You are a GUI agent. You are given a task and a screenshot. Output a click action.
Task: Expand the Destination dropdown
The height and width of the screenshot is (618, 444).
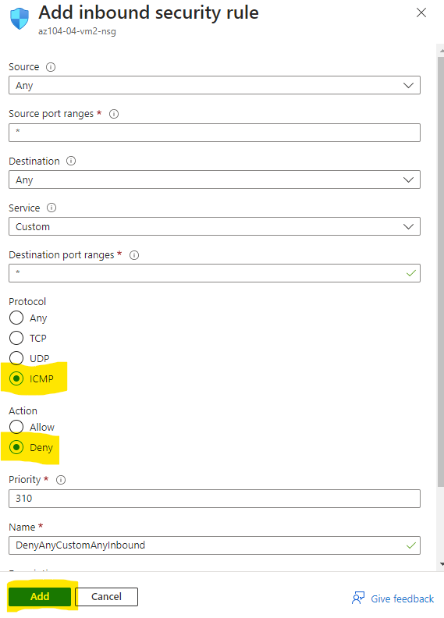[215, 179]
